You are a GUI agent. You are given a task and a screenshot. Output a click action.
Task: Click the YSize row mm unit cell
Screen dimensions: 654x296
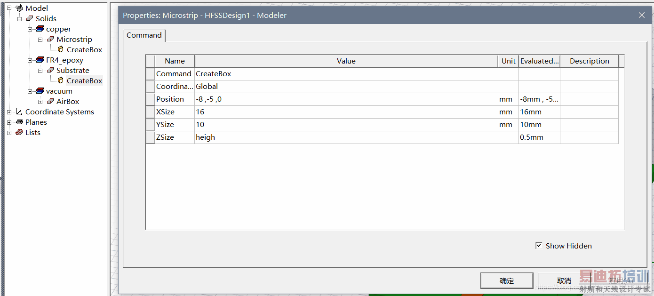click(509, 125)
